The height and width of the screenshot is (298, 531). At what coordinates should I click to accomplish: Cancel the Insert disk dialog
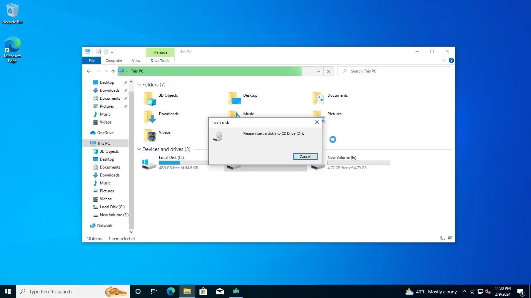pos(305,157)
